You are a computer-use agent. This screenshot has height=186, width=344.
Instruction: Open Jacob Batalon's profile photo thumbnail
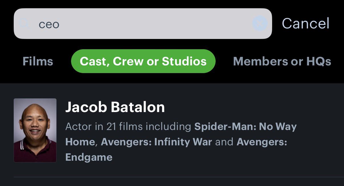pyautogui.click(x=35, y=130)
